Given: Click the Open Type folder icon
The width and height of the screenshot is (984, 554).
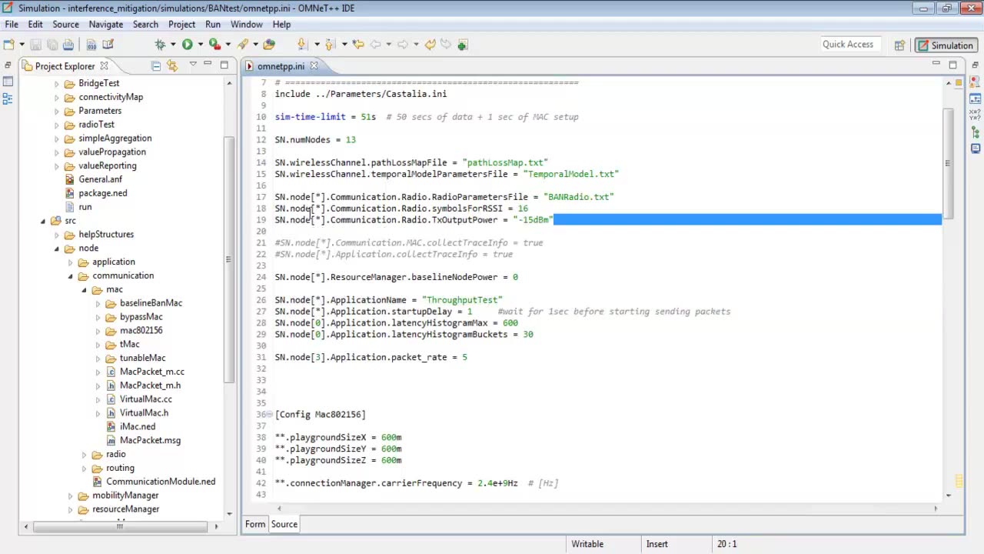Looking at the screenshot, I should [269, 45].
